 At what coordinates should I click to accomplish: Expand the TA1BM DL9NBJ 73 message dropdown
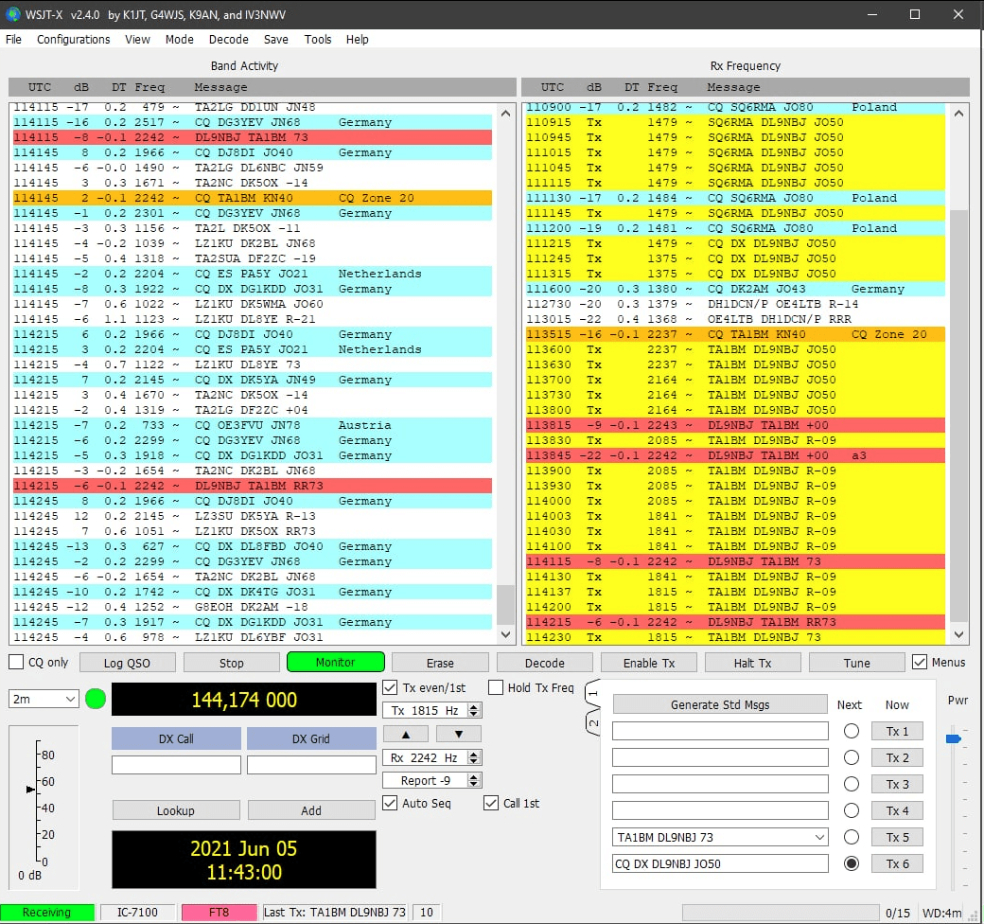[819, 837]
